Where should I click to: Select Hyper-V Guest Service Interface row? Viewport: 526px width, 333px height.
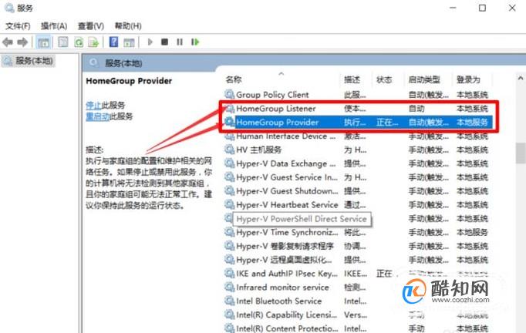pos(357,177)
